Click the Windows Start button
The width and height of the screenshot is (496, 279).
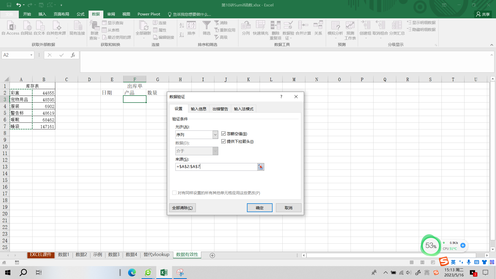coord(8,272)
